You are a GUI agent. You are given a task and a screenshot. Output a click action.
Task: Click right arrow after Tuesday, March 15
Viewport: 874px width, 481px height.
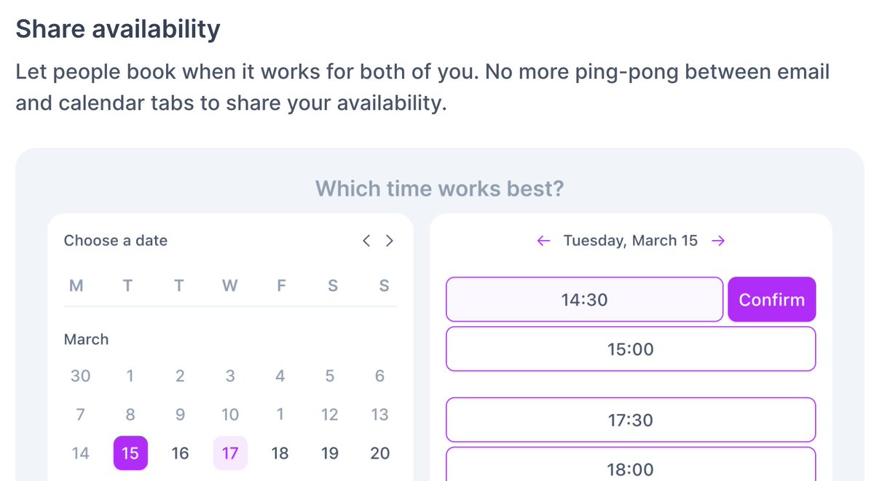coord(718,241)
